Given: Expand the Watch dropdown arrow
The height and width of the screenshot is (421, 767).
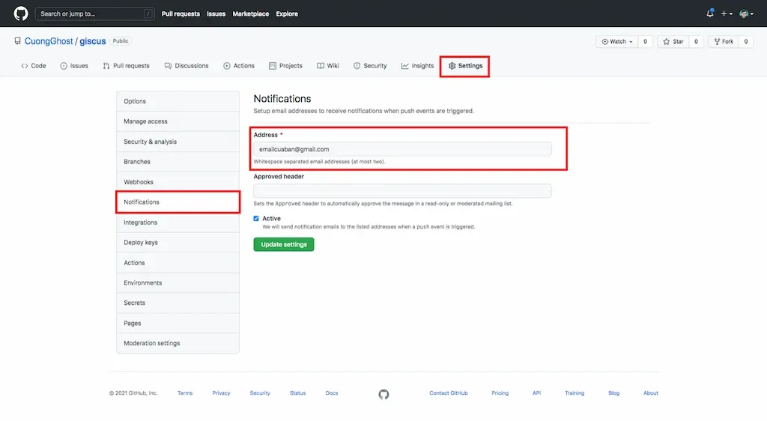Looking at the screenshot, I should pyautogui.click(x=631, y=42).
